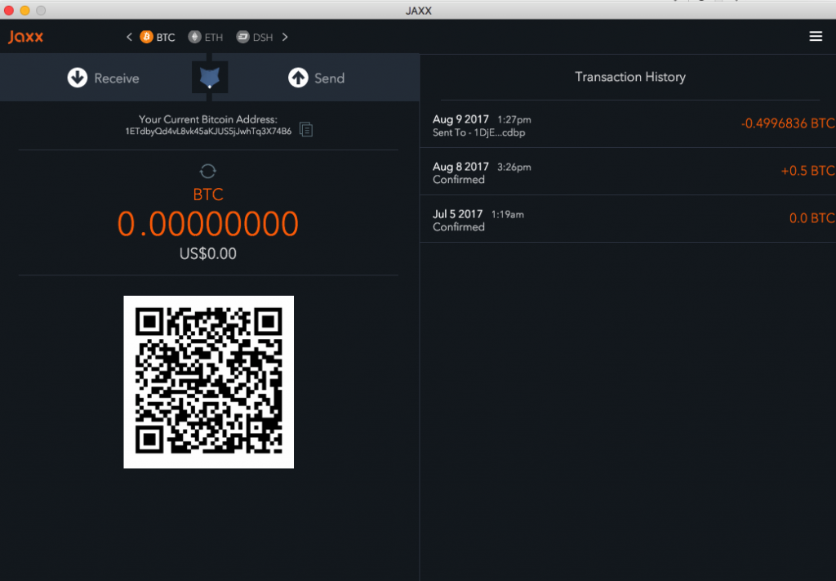836x581 pixels.
Task: Select the DSH Dash coin icon
Action: (x=242, y=37)
